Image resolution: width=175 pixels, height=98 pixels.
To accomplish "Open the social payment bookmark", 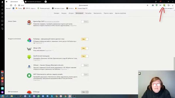I will tap(58, 8).
